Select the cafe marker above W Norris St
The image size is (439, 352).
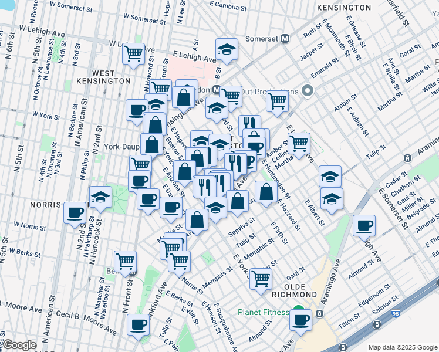pos(75,213)
